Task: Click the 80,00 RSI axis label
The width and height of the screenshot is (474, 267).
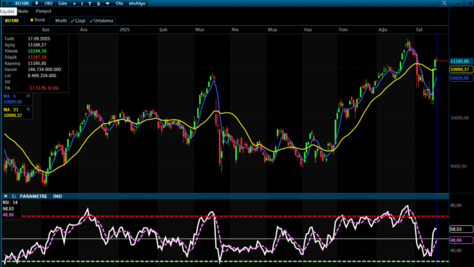Action: pos(456,205)
